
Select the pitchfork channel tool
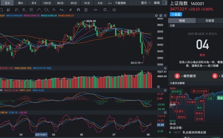coord(54,10)
